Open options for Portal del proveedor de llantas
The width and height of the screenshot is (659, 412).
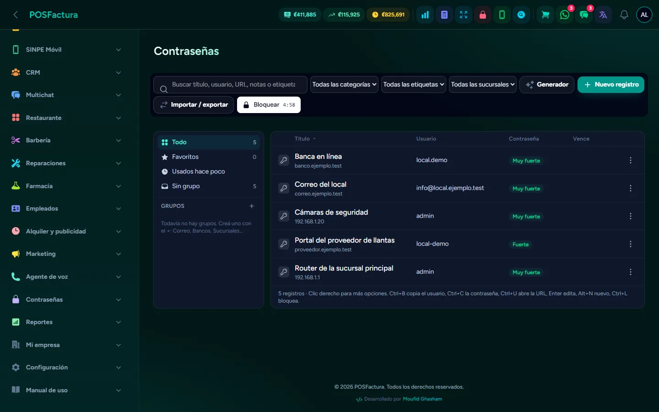click(631, 244)
